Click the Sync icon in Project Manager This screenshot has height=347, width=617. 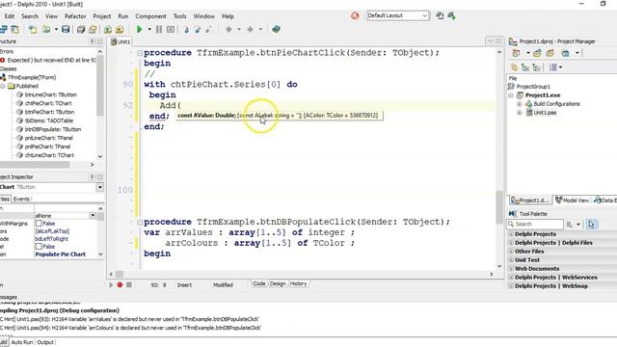[514, 67]
